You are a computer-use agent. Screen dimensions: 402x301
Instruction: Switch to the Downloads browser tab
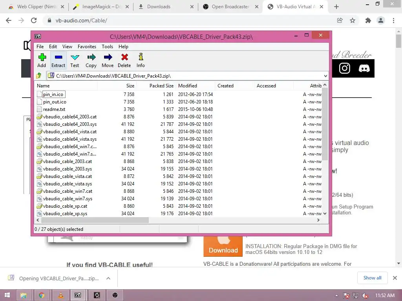[166, 7]
